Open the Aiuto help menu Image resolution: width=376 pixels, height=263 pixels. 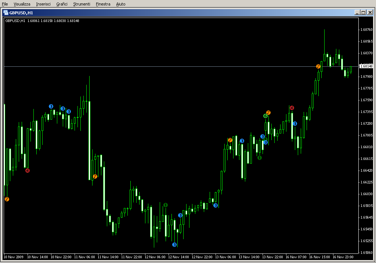(120, 4)
